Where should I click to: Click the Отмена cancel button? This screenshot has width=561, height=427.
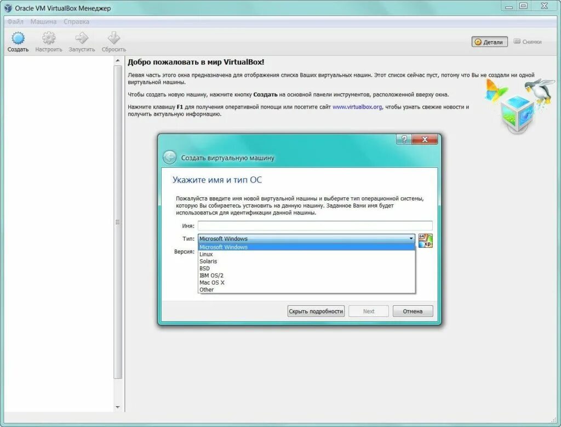click(413, 311)
